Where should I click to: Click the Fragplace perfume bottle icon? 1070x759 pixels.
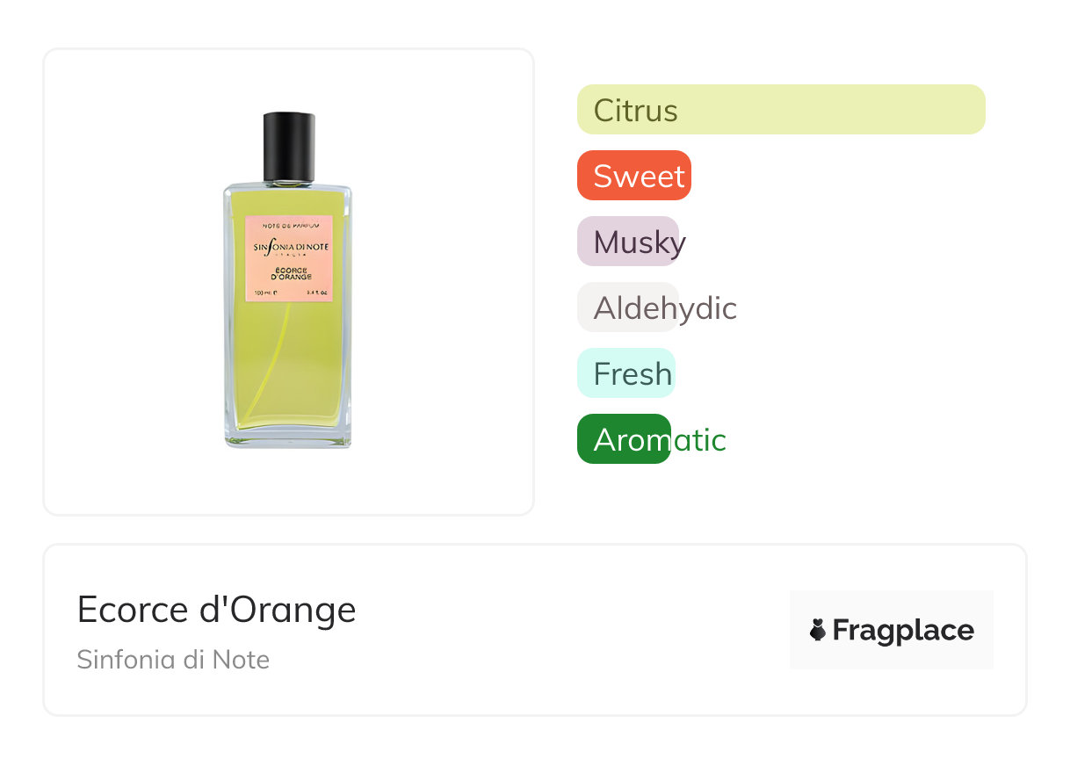coord(818,630)
